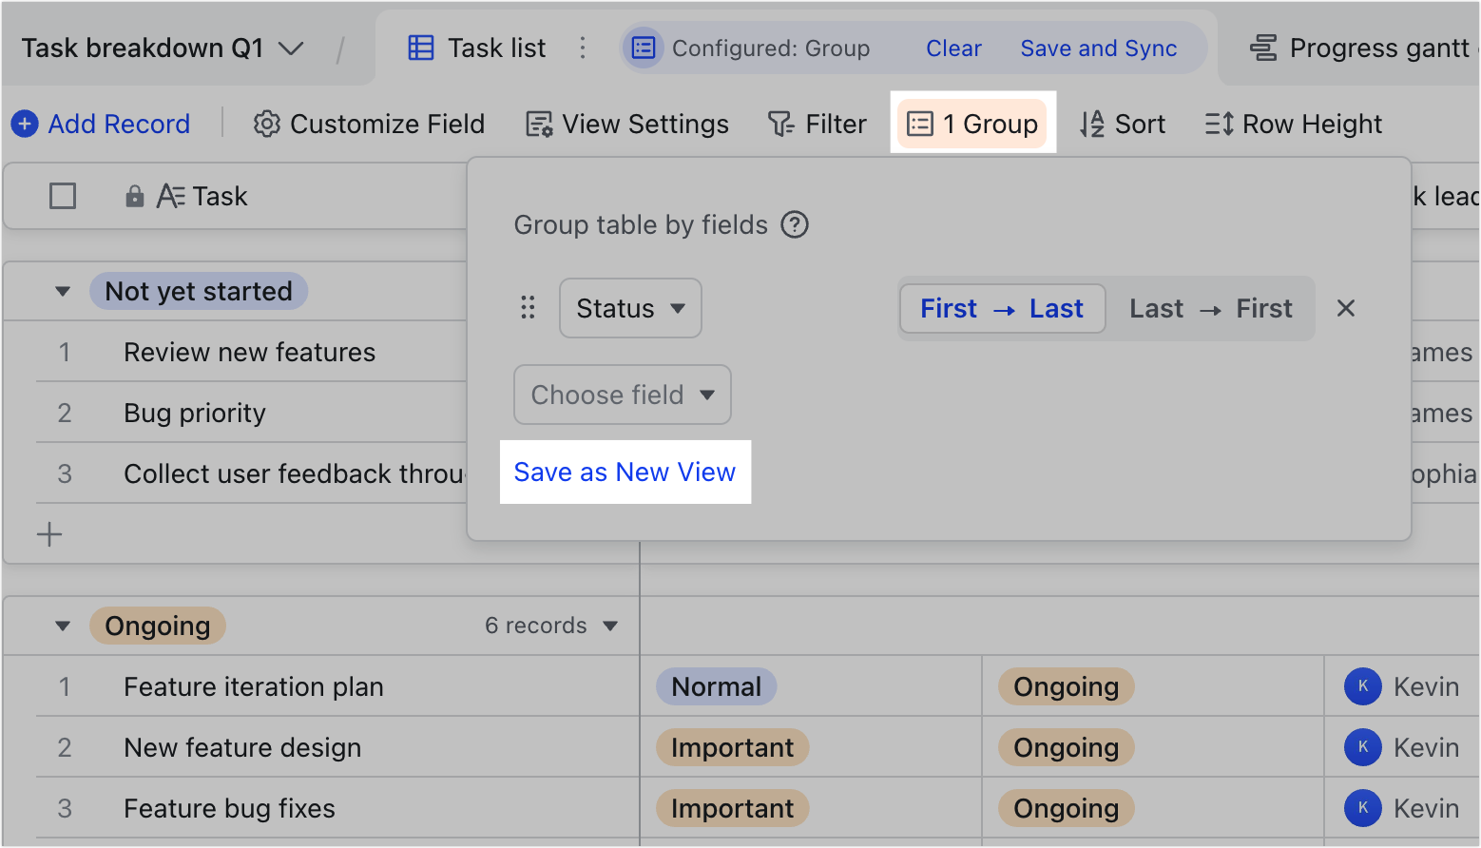Open the Choose field dropdown
The width and height of the screenshot is (1481, 848).
(622, 395)
